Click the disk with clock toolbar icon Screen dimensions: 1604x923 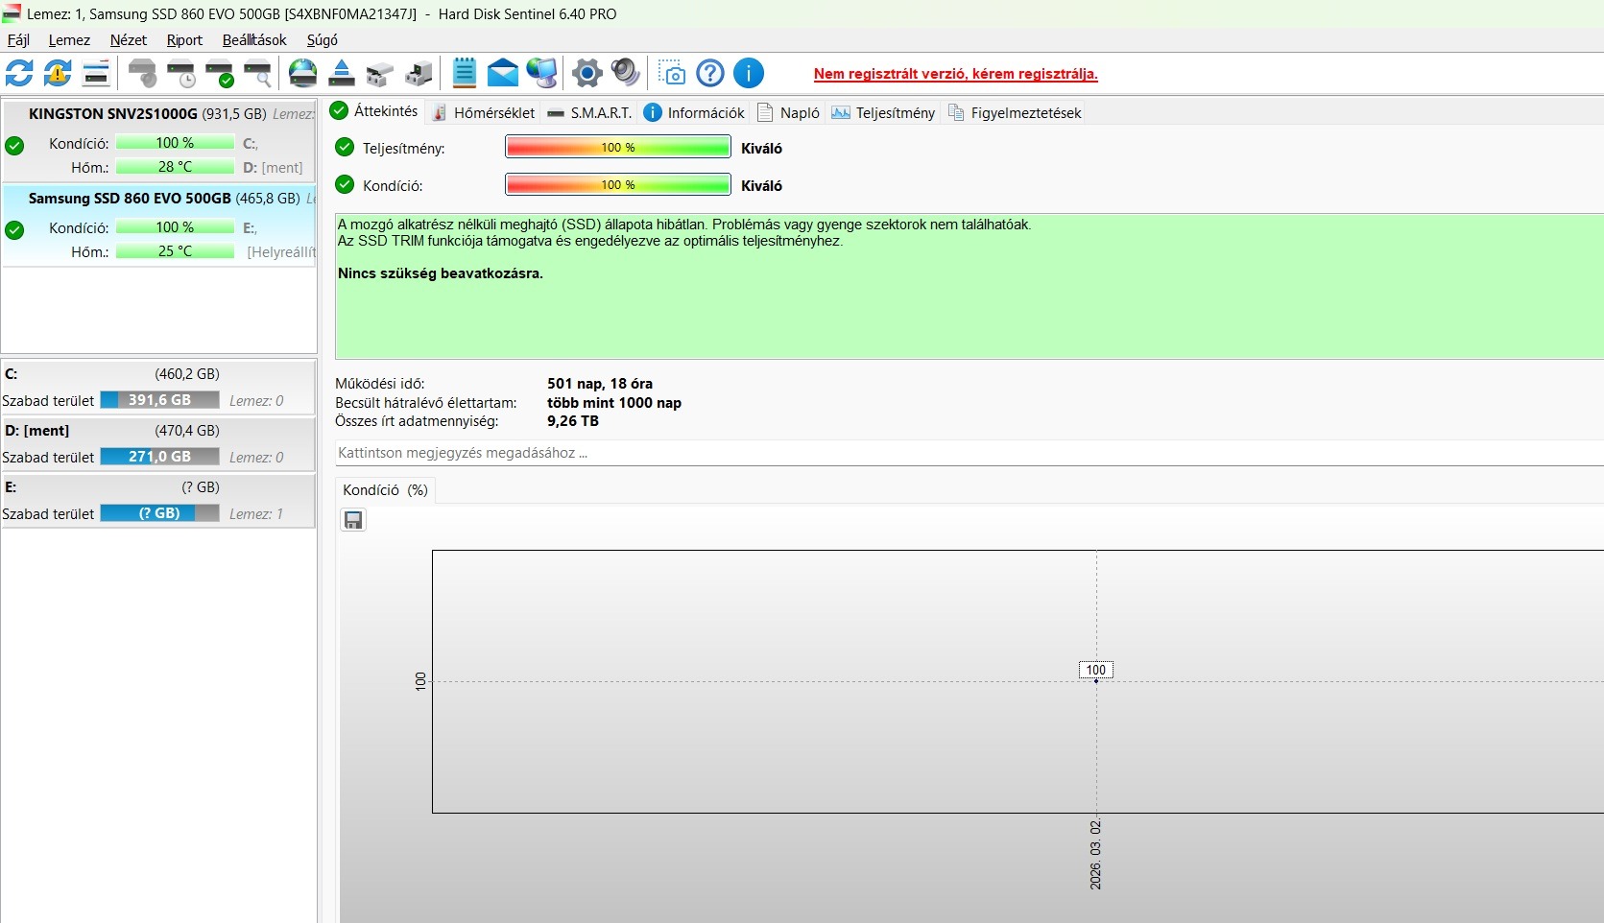[180, 73]
